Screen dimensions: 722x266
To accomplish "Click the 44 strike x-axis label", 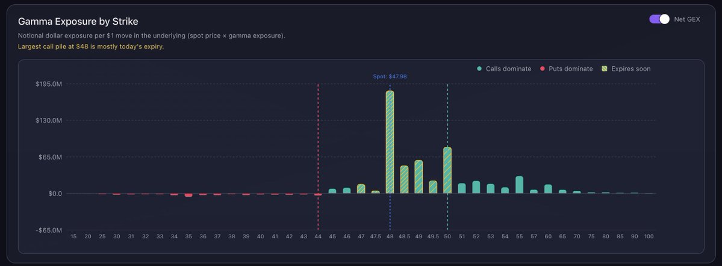I will click(x=318, y=237).
